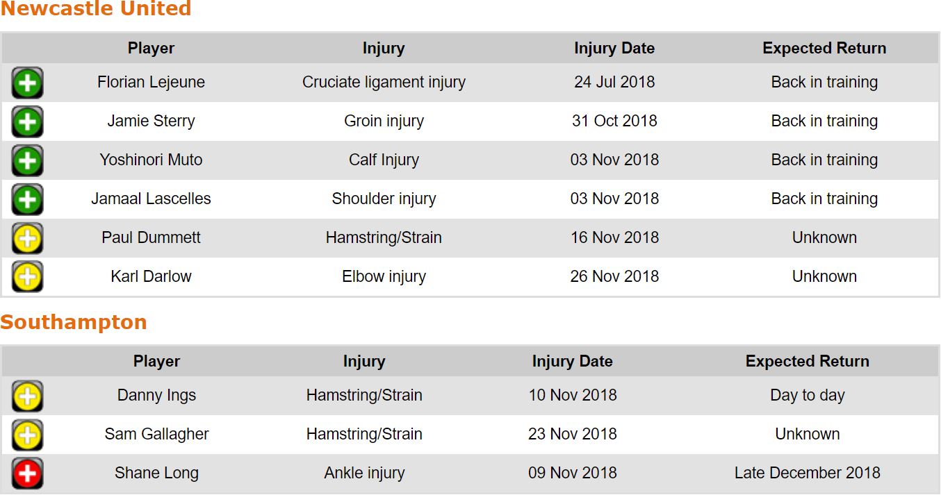This screenshot has height=495, width=941.
Task: Click the Cruciate ligament injury cell
Action: pos(384,83)
